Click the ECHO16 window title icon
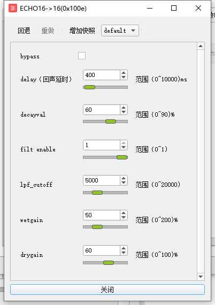Viewport: 215px width, 305px height. (x=13, y=8)
